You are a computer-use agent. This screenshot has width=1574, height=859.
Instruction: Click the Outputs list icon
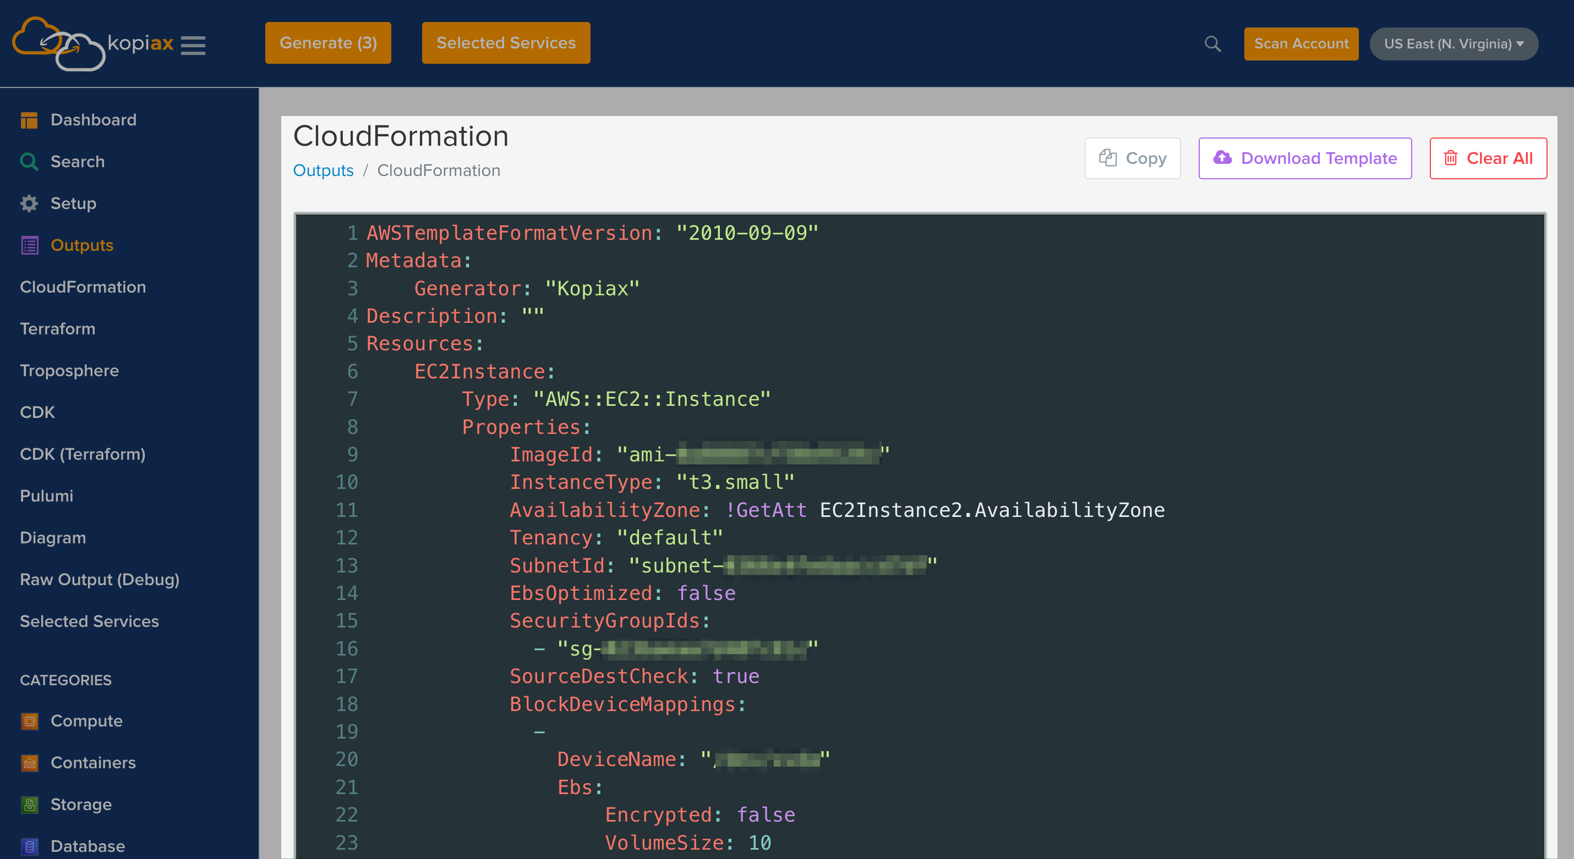point(29,245)
